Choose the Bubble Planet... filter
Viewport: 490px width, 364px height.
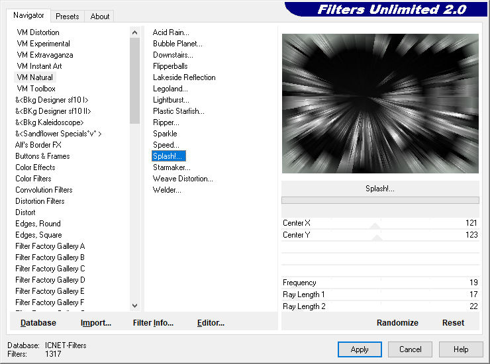coord(177,44)
